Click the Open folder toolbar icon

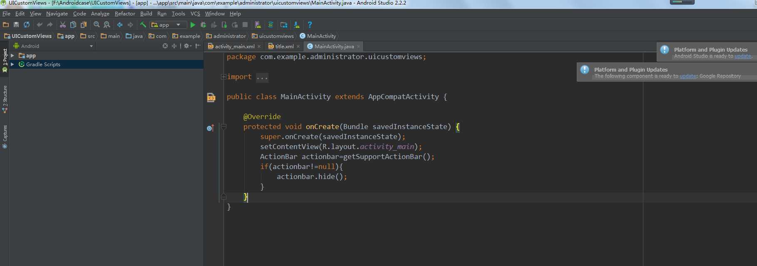pos(6,25)
